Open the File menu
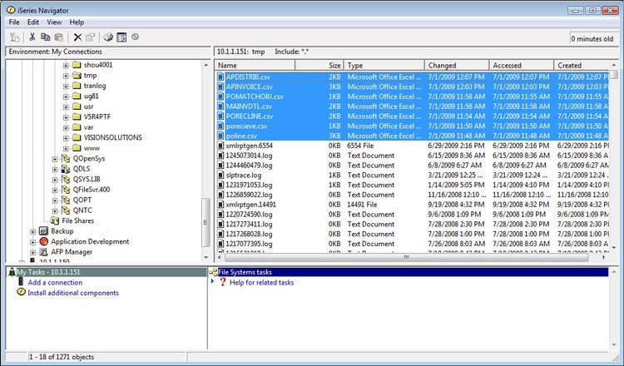 coord(14,22)
